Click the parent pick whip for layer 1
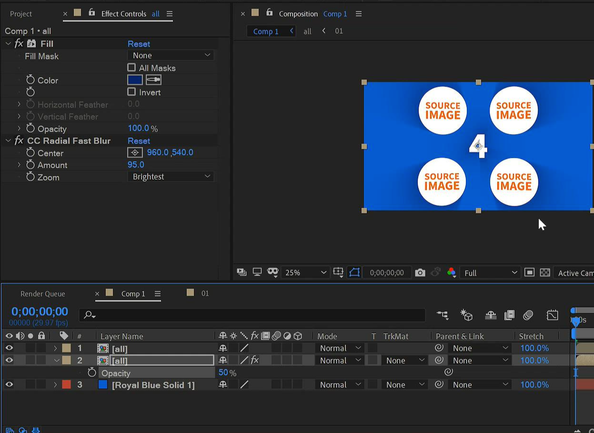This screenshot has width=594, height=433. 439,348
